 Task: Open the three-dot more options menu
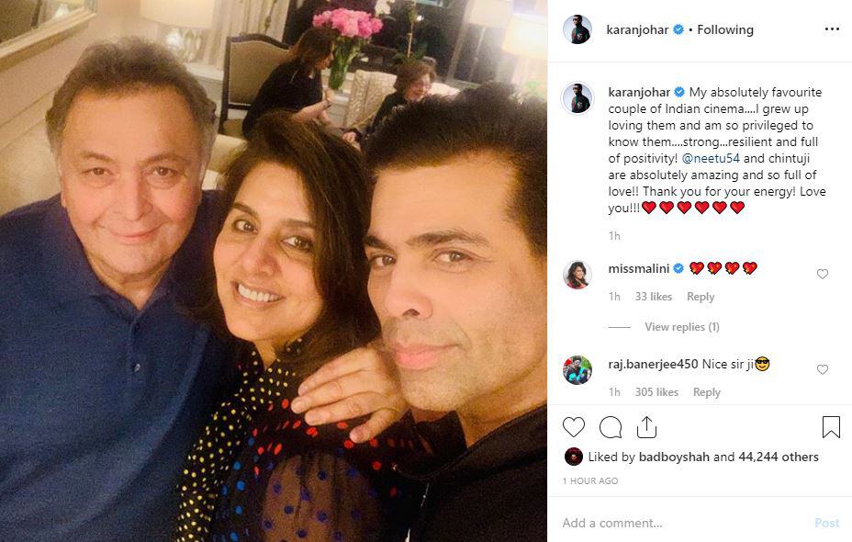click(832, 29)
